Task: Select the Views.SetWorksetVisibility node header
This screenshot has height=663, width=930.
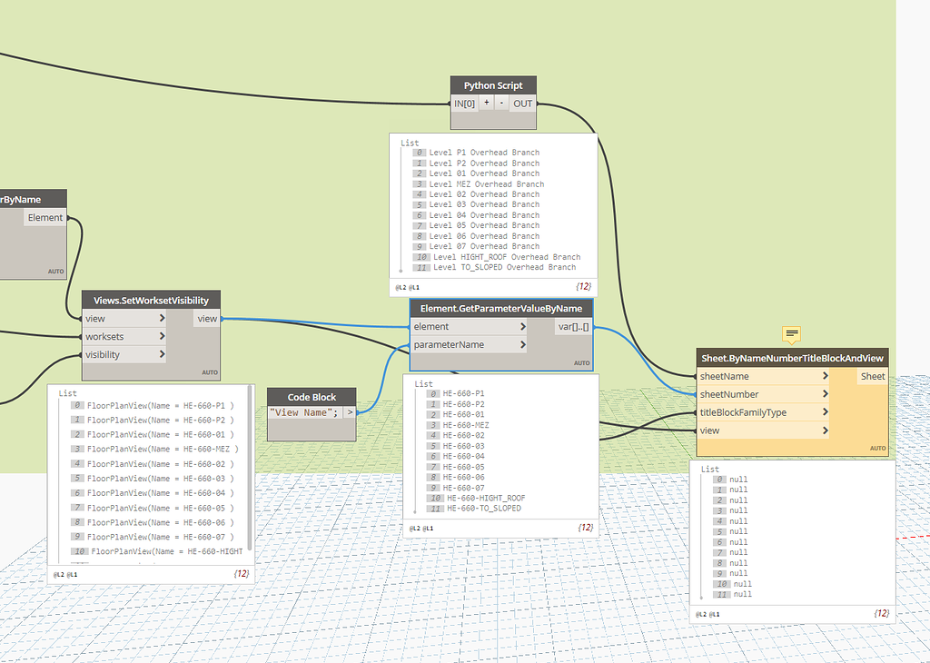Action: click(x=151, y=301)
